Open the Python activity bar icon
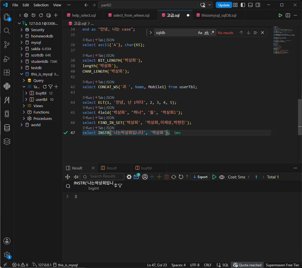The image size is (302, 268). [7, 86]
